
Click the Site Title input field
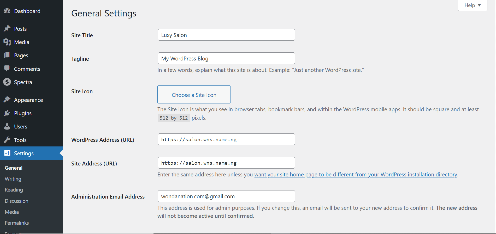point(226,35)
